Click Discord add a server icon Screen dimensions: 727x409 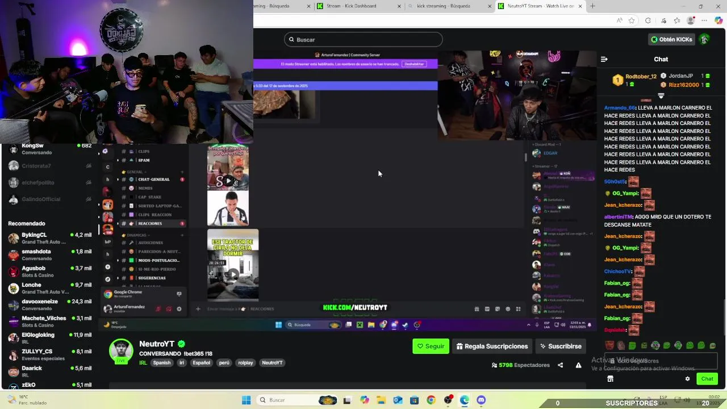click(x=107, y=266)
